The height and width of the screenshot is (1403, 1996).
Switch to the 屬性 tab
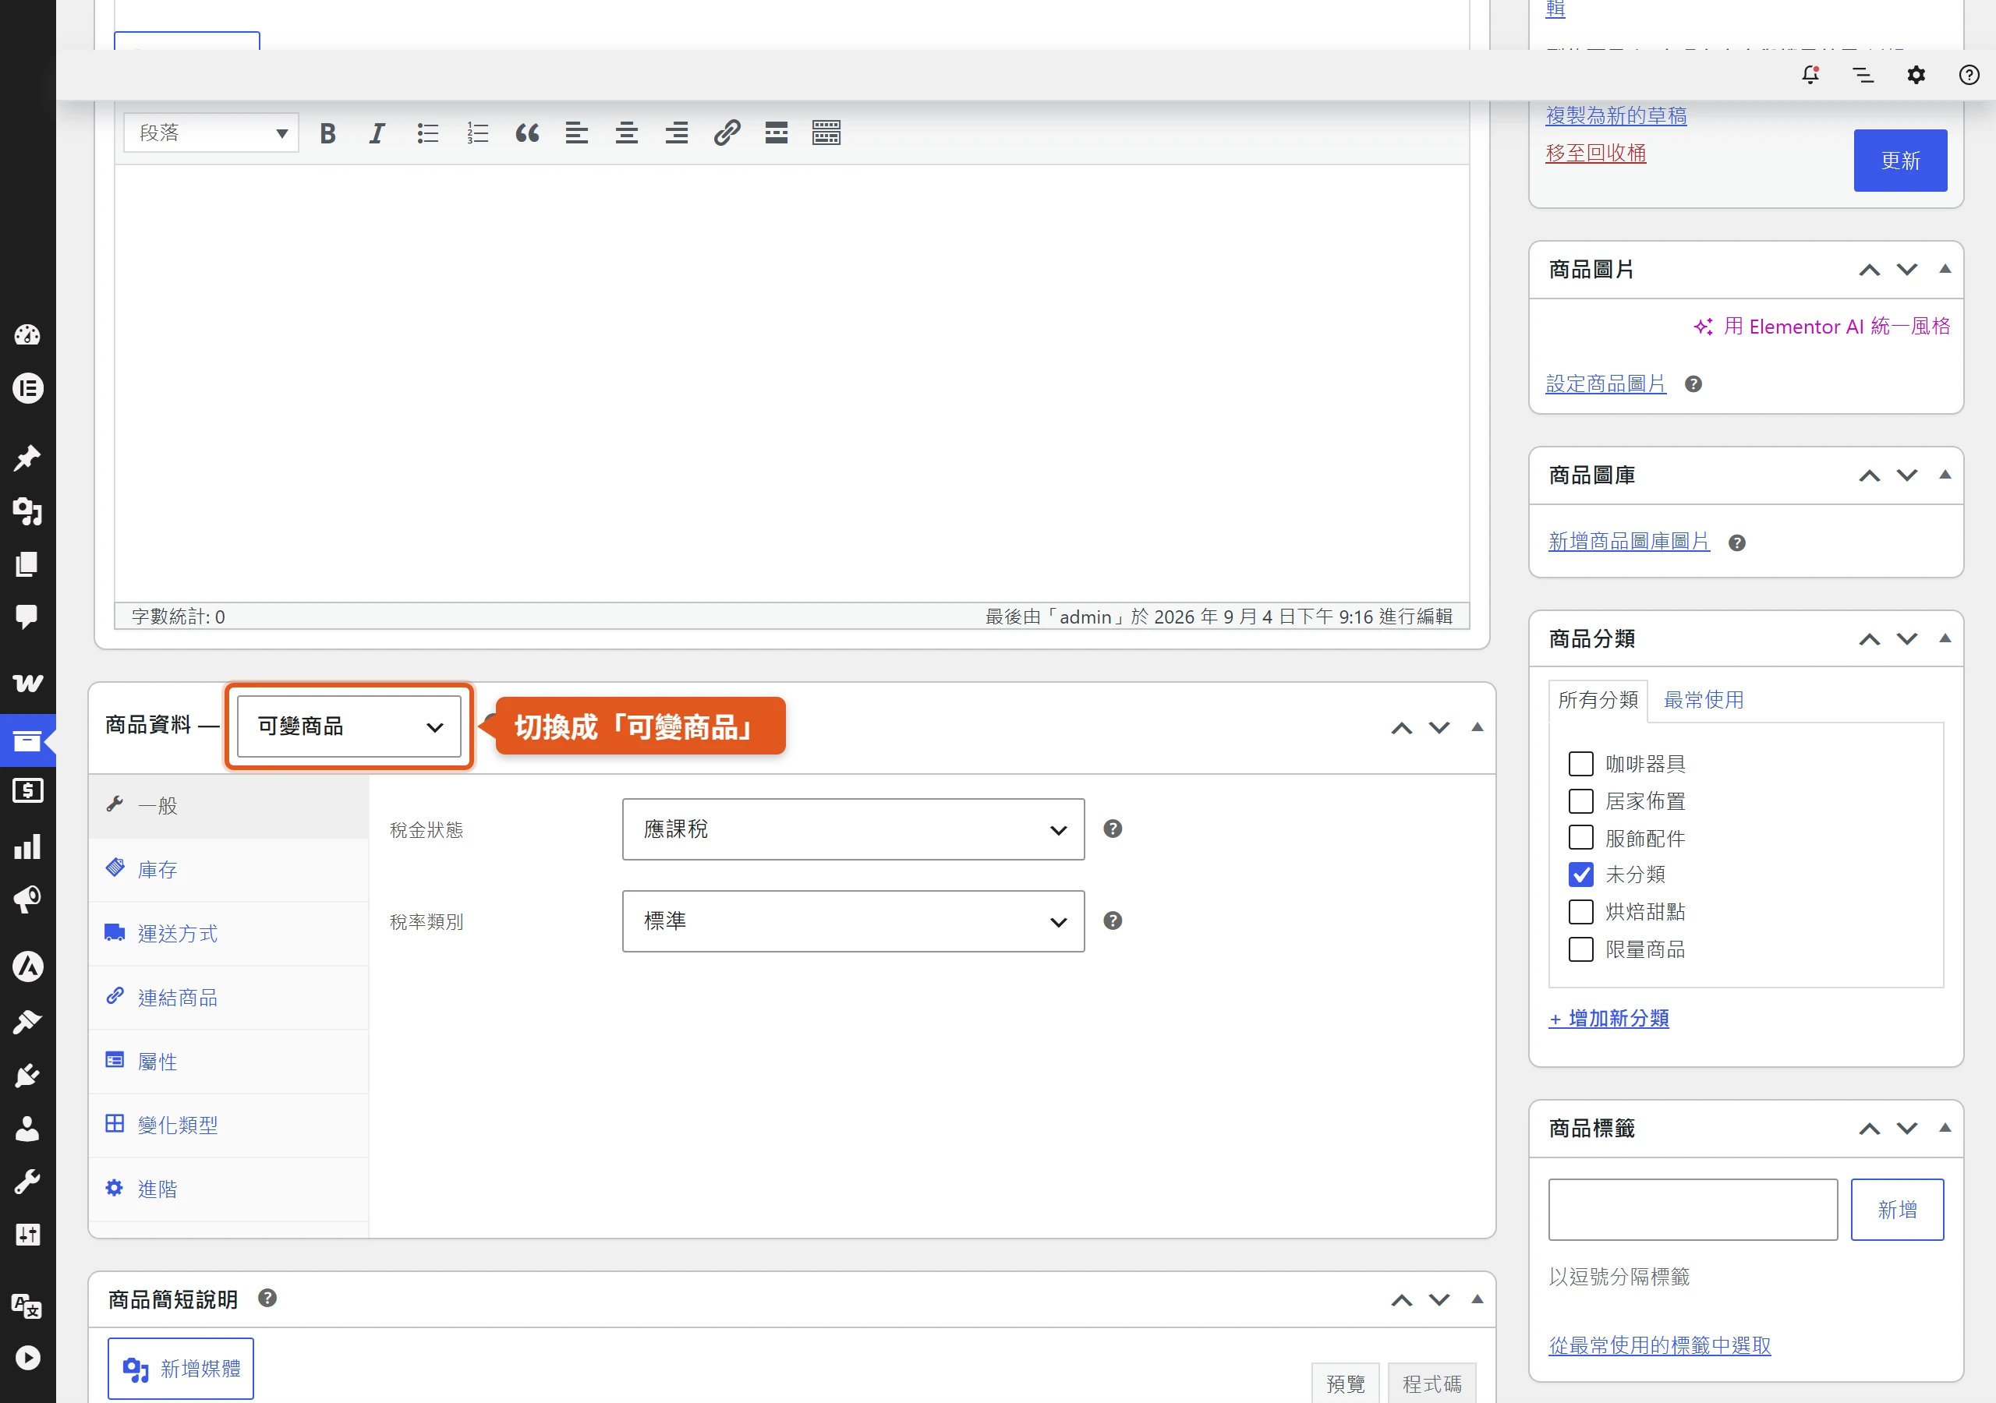pos(228,1062)
